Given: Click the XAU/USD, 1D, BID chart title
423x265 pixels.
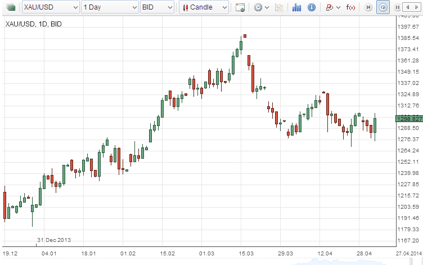Looking at the screenshot, I should click(33, 24).
